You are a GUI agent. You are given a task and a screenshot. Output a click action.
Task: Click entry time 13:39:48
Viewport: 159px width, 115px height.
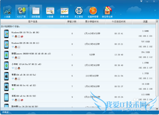(119, 55)
